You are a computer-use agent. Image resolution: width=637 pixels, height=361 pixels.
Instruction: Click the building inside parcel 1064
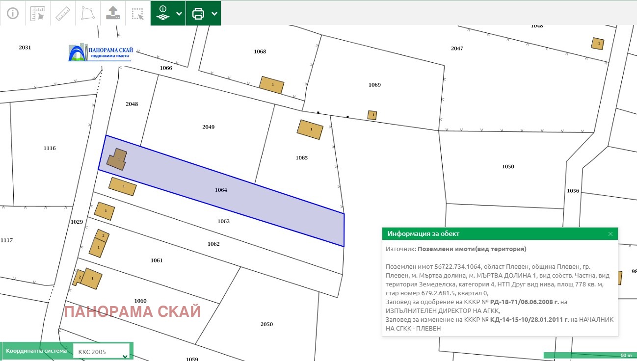[117, 159]
